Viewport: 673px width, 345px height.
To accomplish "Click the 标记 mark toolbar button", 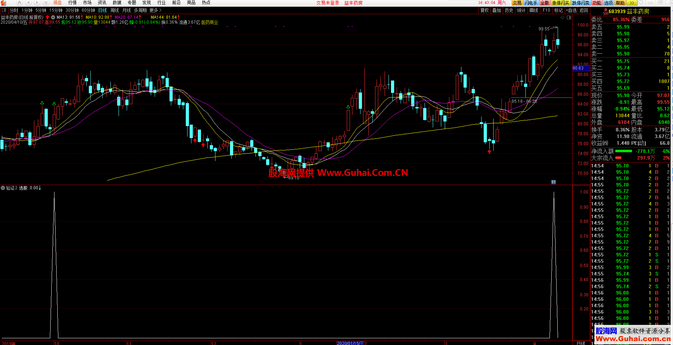I will [558, 10].
